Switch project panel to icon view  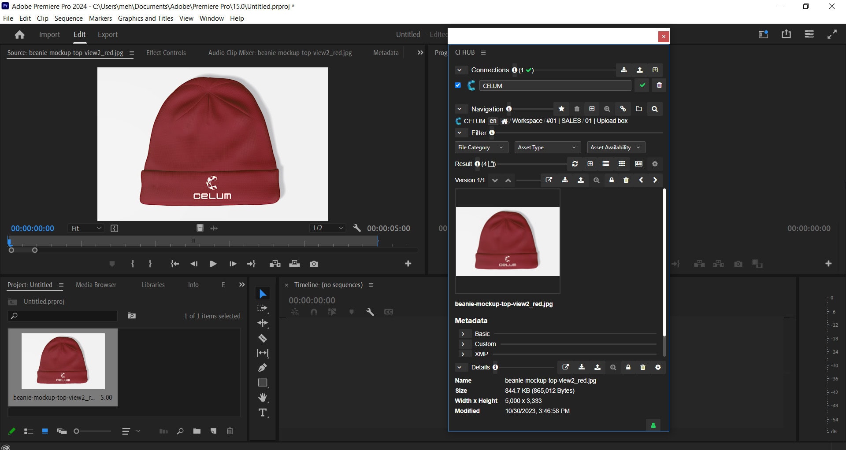click(x=45, y=431)
